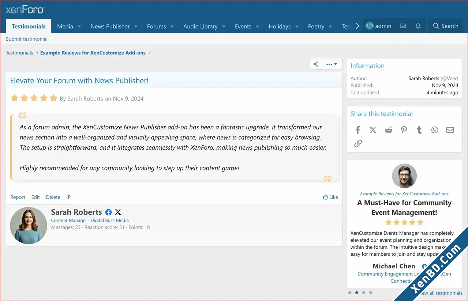Share this testimonial on Facebook
Screen dimensions: 468x301
[358, 130]
